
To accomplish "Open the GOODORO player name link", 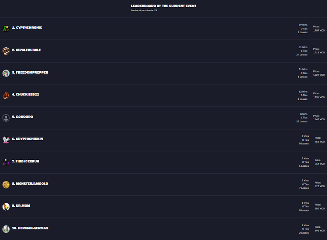I will click(x=24, y=117).
